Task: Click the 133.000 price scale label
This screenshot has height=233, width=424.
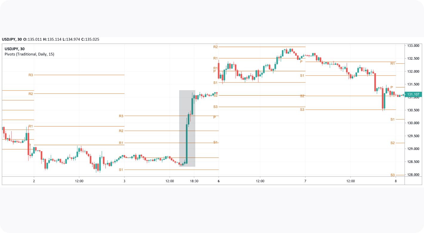Action: [x=414, y=46]
